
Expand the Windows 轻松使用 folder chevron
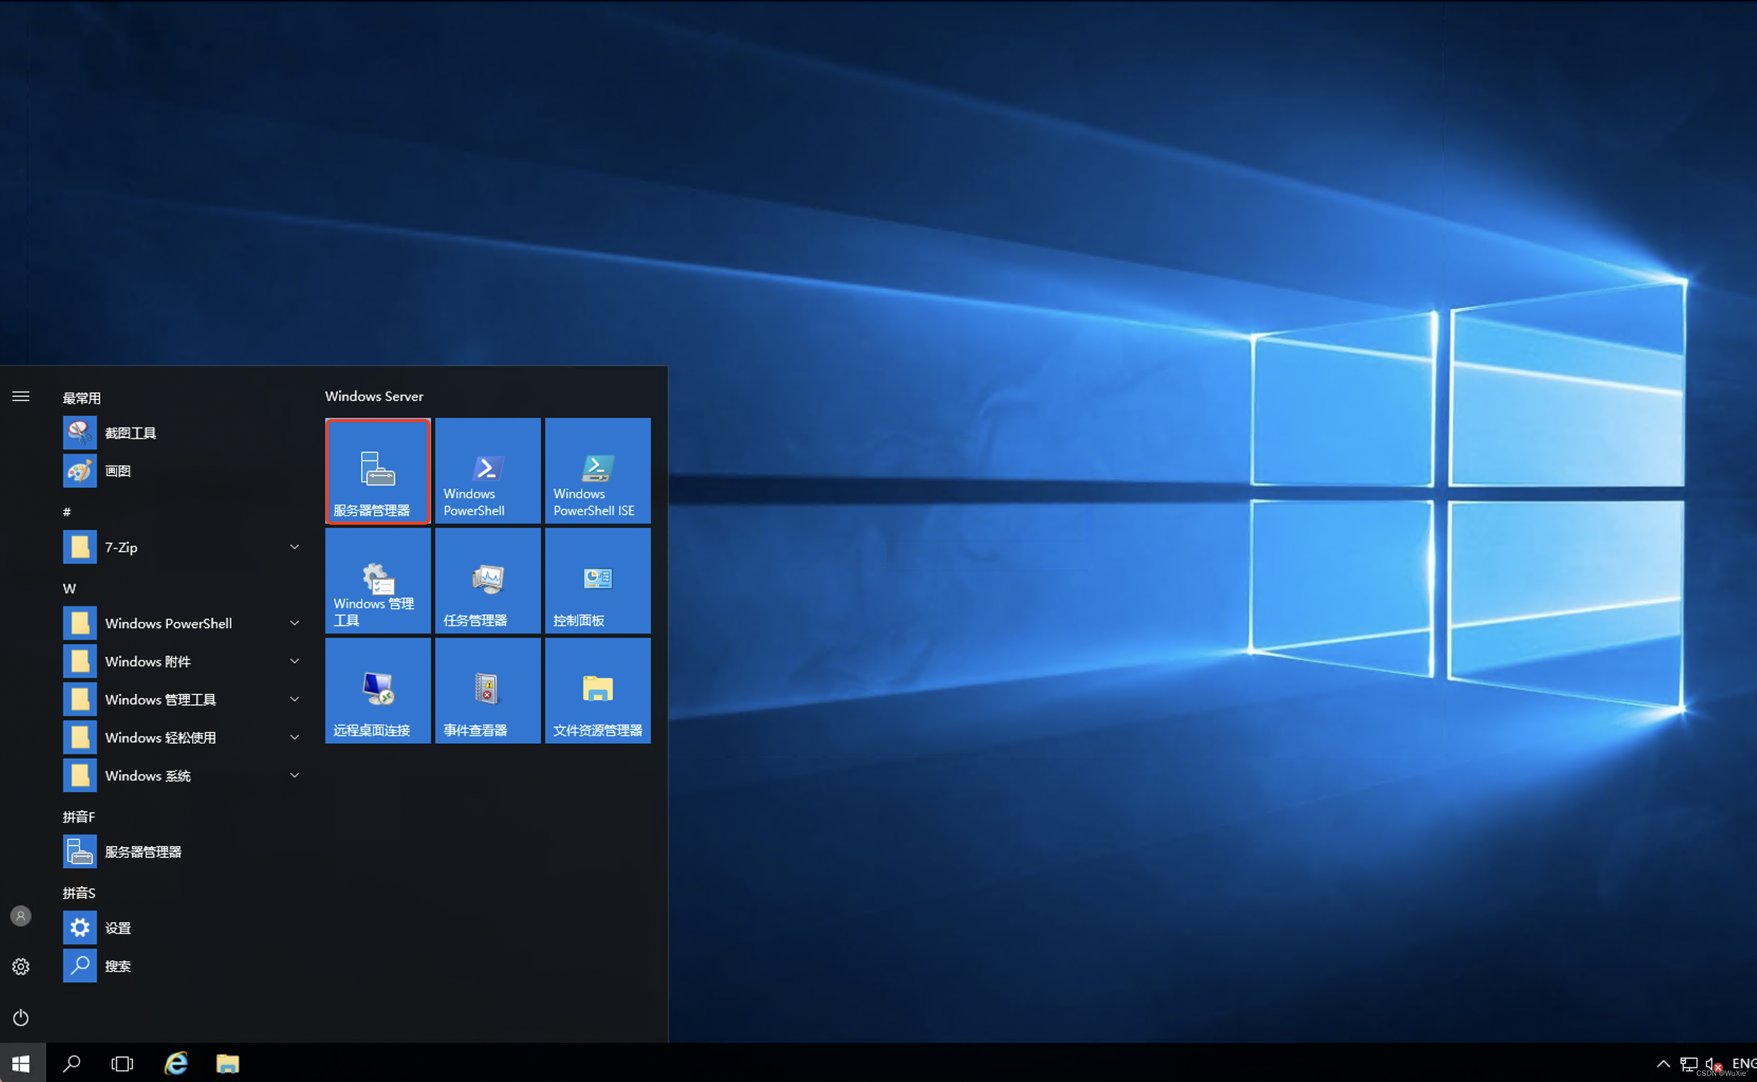point(294,737)
